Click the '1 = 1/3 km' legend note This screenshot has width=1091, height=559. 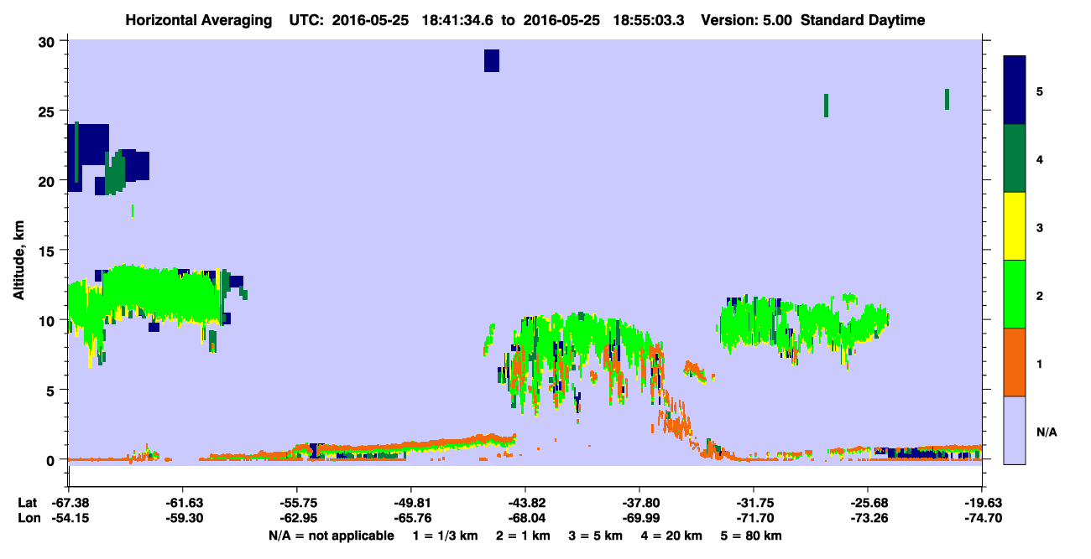pos(445,536)
